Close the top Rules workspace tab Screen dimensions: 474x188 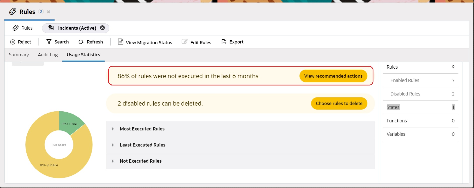pos(49,12)
